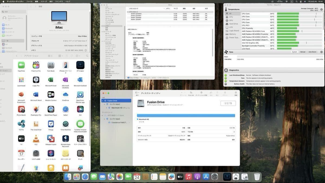The image size is (325, 183).
Task: Open Fans settings gear in TG Pro
Action: 321,52
